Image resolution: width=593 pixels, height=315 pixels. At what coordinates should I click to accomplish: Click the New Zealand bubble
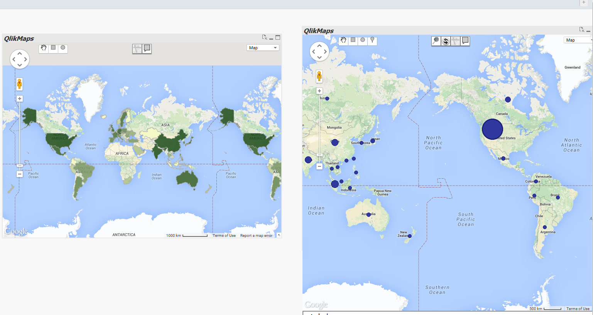(x=410, y=236)
